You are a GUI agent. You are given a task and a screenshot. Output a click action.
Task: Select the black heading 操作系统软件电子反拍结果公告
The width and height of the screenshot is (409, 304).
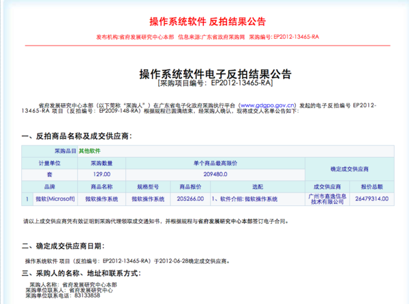point(215,74)
